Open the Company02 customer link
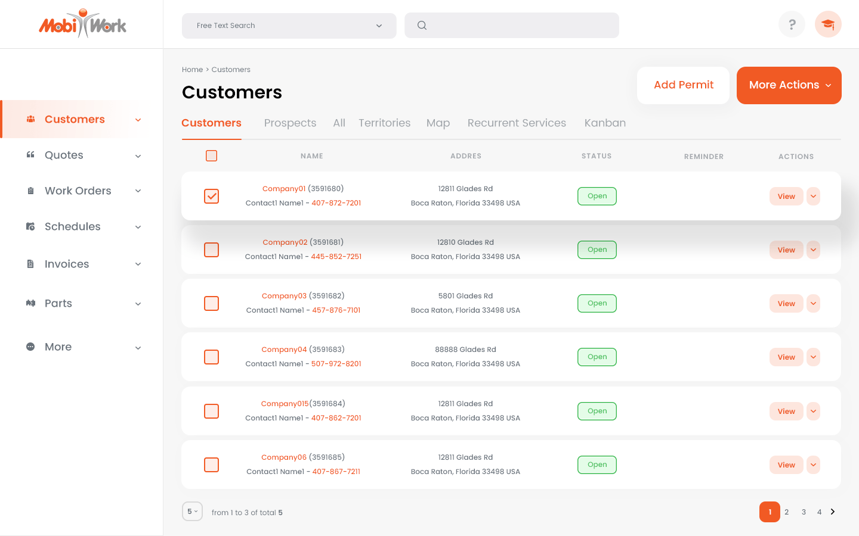This screenshot has height=536, width=859. 285,242
